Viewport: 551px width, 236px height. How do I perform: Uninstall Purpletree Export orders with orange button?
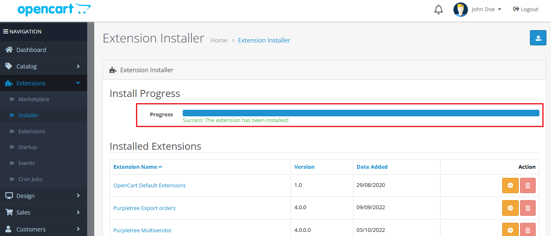coord(510,208)
